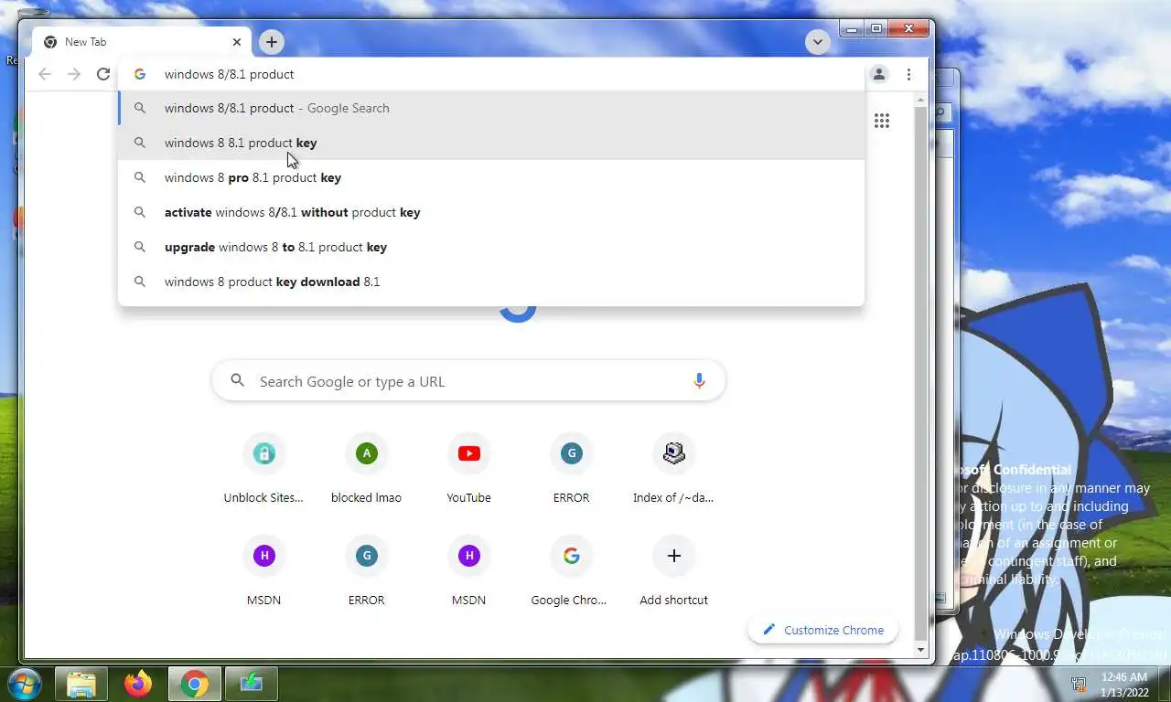The width and height of the screenshot is (1171, 702).
Task: Open the 'Index of /~da...' shortcut
Action: tap(673, 468)
